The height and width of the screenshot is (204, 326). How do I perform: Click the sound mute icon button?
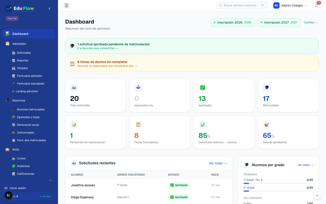317,196
